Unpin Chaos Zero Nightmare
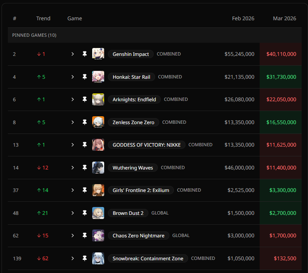This screenshot has height=273, width=308. tap(85, 235)
